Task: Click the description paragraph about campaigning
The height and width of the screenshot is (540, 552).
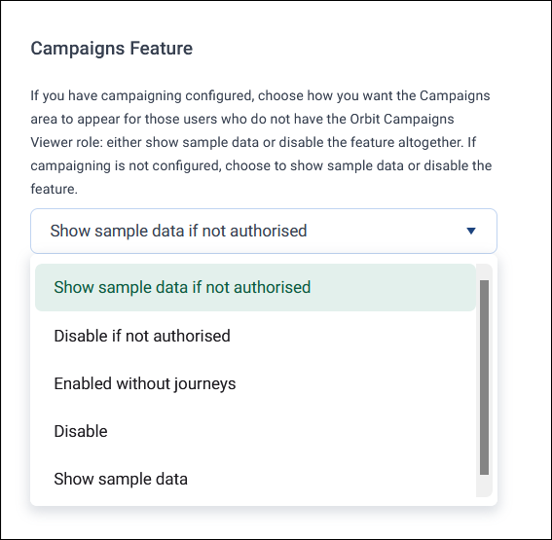Action: [x=261, y=142]
